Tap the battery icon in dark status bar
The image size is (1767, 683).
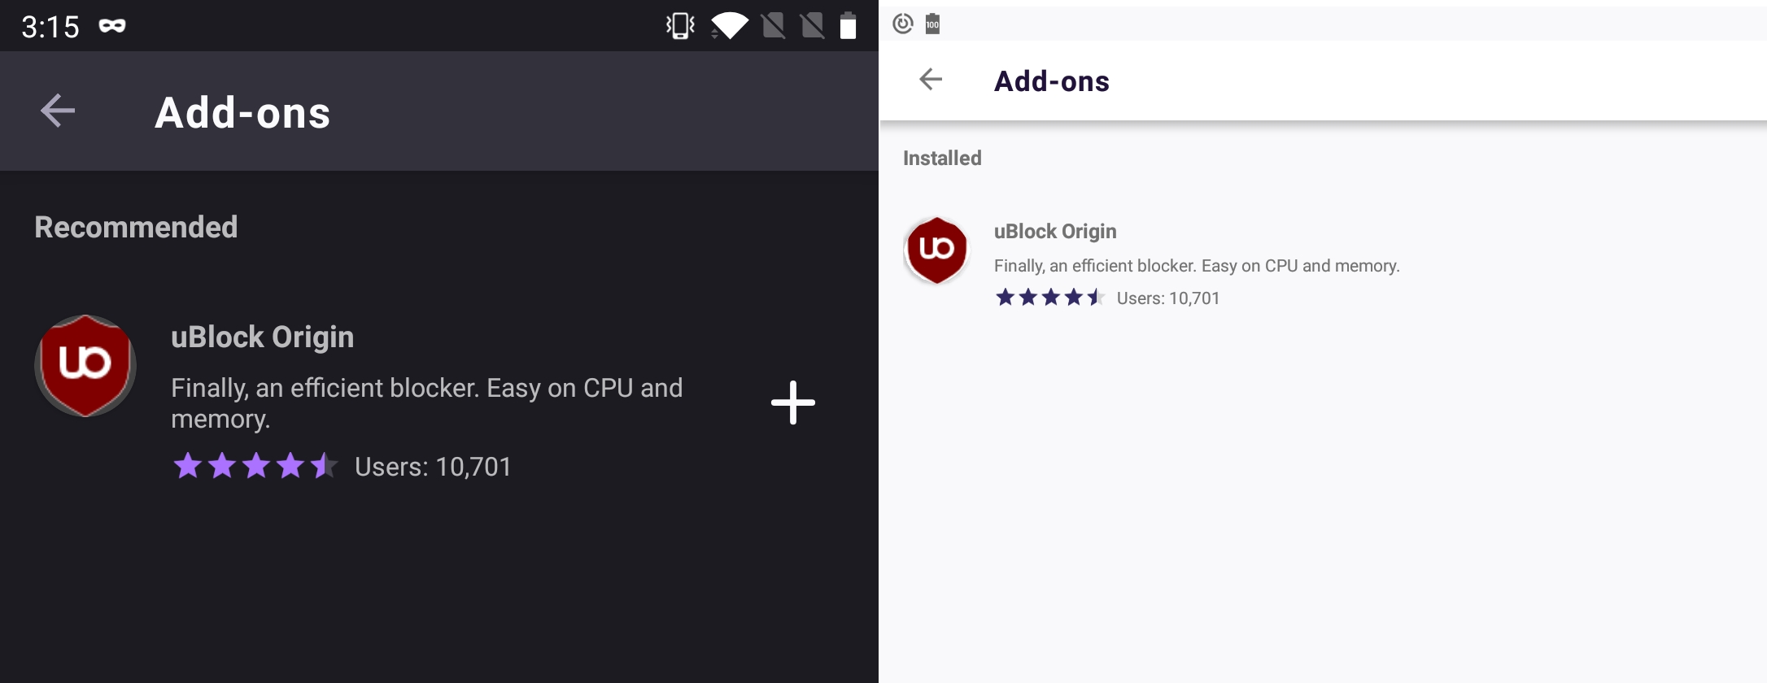click(848, 26)
